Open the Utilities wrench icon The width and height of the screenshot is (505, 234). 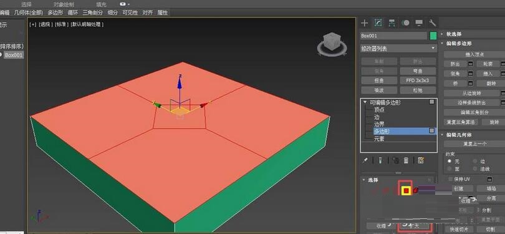pos(432,23)
